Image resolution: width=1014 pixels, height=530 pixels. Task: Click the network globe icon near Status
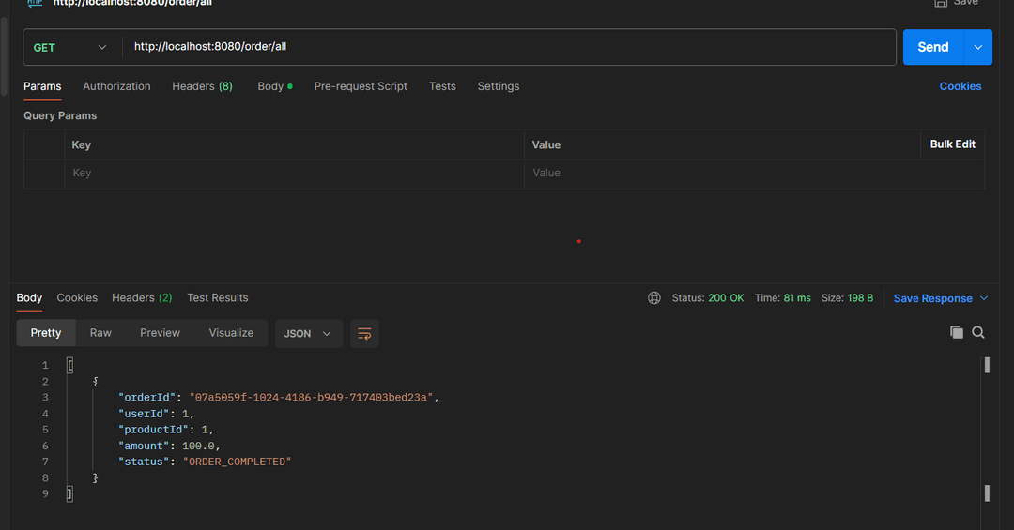pyautogui.click(x=654, y=298)
